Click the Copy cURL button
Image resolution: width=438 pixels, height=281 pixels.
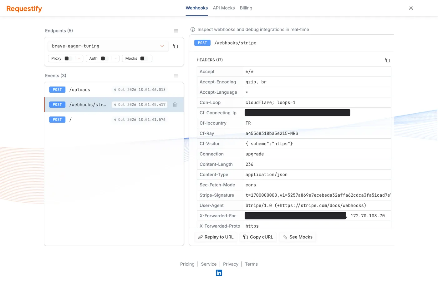(x=258, y=237)
